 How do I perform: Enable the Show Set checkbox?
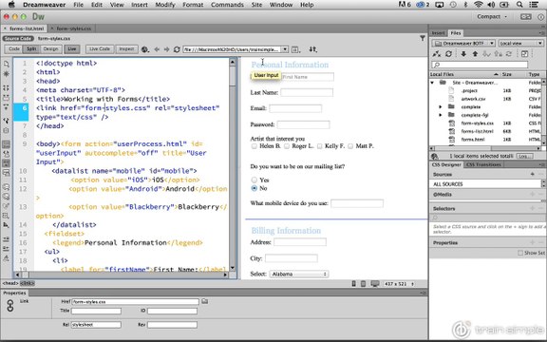(x=520, y=253)
